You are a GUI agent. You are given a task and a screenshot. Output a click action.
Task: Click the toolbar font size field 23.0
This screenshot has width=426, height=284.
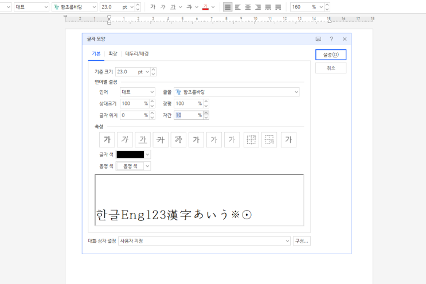[x=111, y=7]
